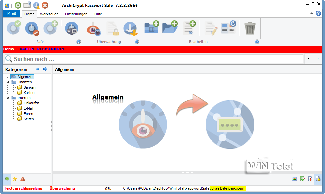
Task: Select the Karten folder
Action: pyautogui.click(x=29, y=93)
